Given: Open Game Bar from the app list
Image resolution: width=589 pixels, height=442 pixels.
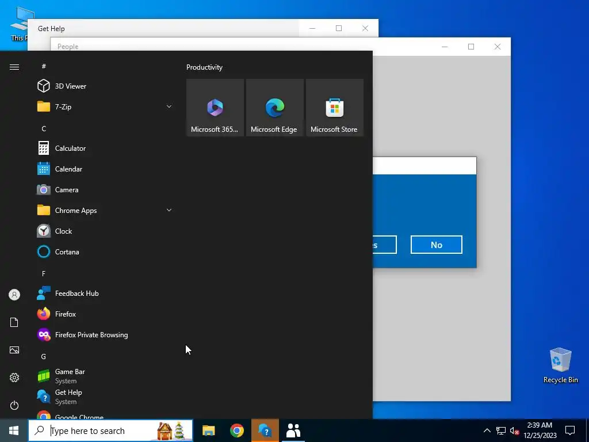Looking at the screenshot, I should tap(105, 376).
